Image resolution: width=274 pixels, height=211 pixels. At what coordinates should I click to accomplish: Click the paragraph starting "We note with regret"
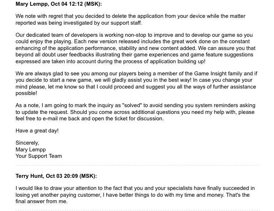131,19
